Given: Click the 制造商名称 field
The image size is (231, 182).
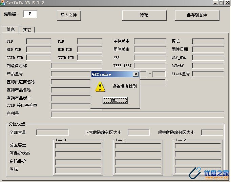Looking at the screenshot, I should pyautogui.click(x=77, y=66).
